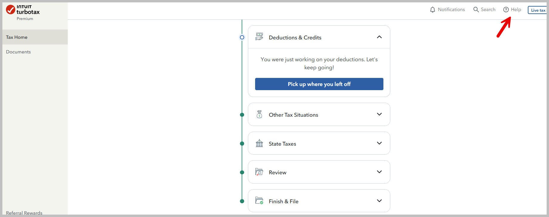
Task: Click the turbotax wordmark text
Action: (x=28, y=12)
